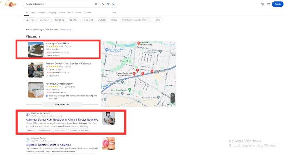
Task: Click smile thumbnail beside Lillybrook result
Action: (x=109, y=143)
